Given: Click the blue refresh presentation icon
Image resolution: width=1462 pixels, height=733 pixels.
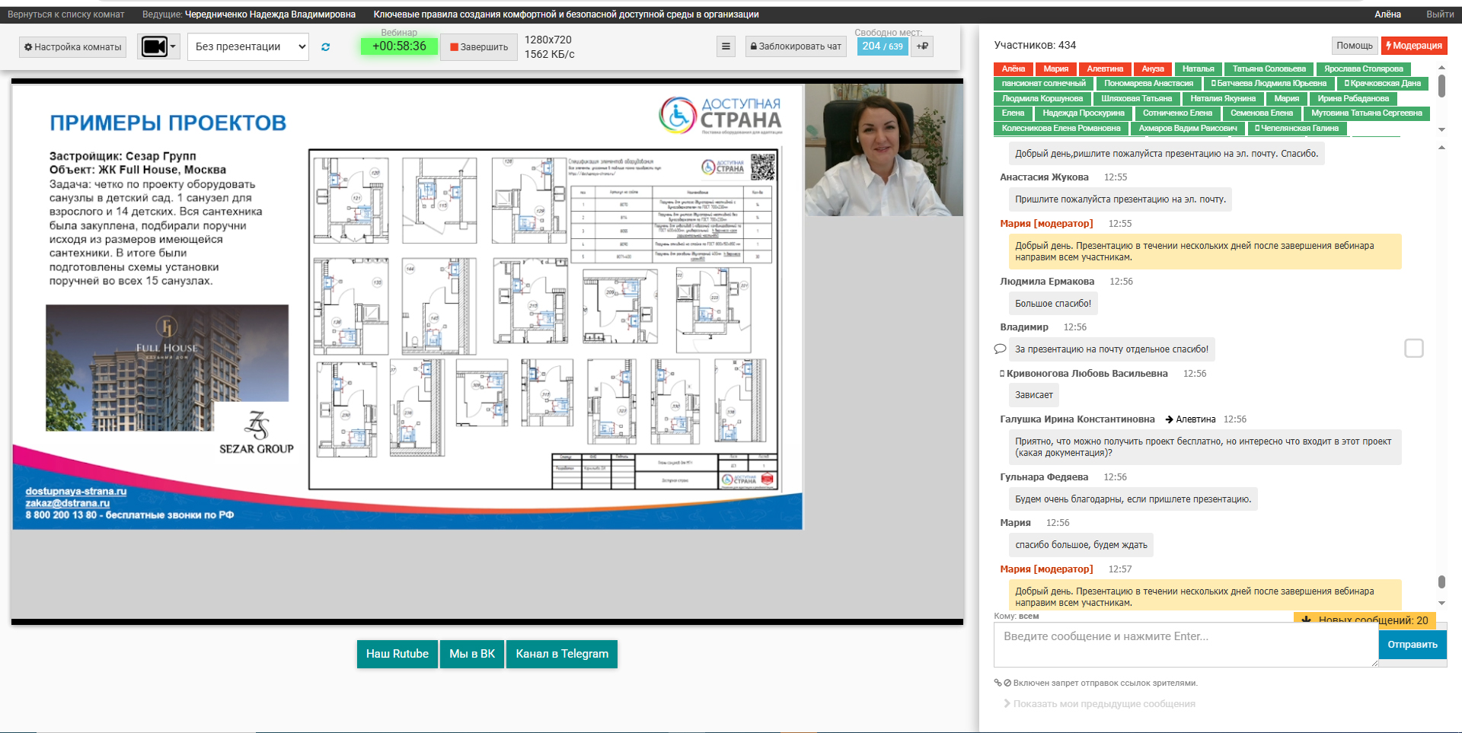Looking at the screenshot, I should coord(326,47).
